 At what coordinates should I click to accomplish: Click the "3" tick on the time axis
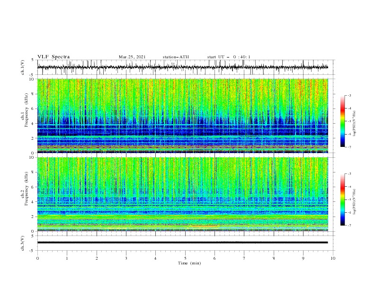[x=126, y=258]
